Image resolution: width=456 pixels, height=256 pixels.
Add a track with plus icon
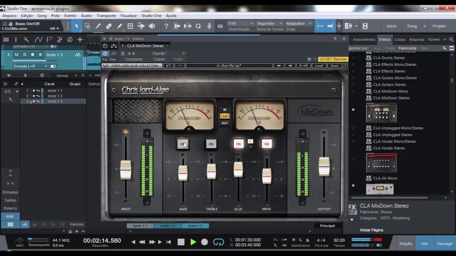(x=80, y=39)
